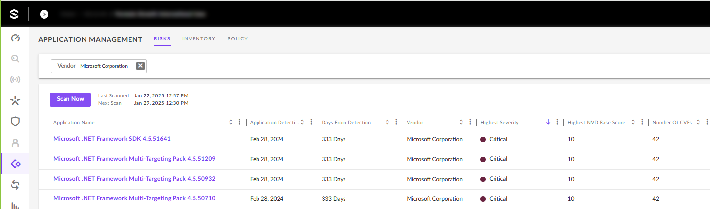
Task: Open the magnifier search icon in sidebar
Action: coord(15,59)
